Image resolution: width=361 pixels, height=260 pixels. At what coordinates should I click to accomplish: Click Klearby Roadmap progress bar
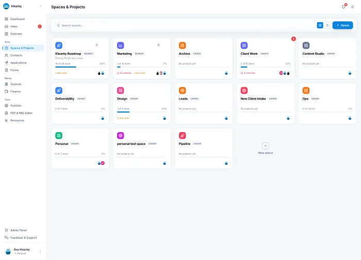tap(80, 67)
